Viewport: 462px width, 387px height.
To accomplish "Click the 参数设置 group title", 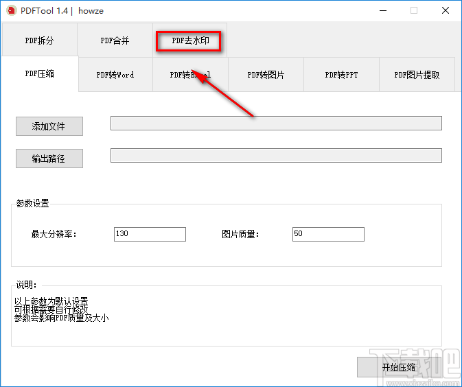I will (32, 203).
